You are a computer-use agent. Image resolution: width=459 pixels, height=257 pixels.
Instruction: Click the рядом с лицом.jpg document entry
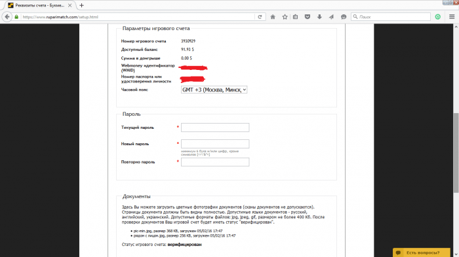(x=184, y=235)
